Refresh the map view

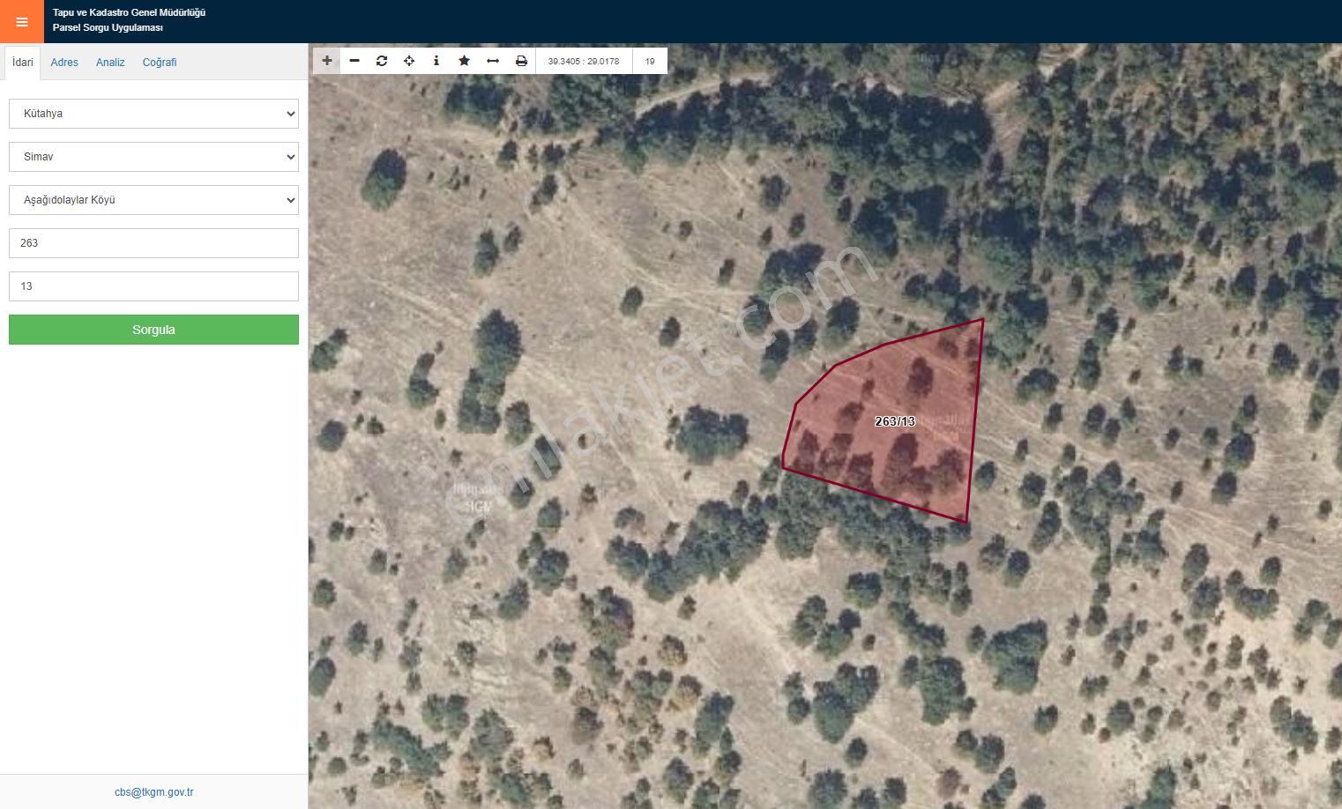click(382, 61)
